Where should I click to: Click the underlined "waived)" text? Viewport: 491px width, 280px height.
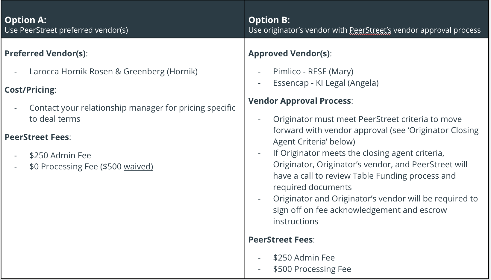click(138, 167)
